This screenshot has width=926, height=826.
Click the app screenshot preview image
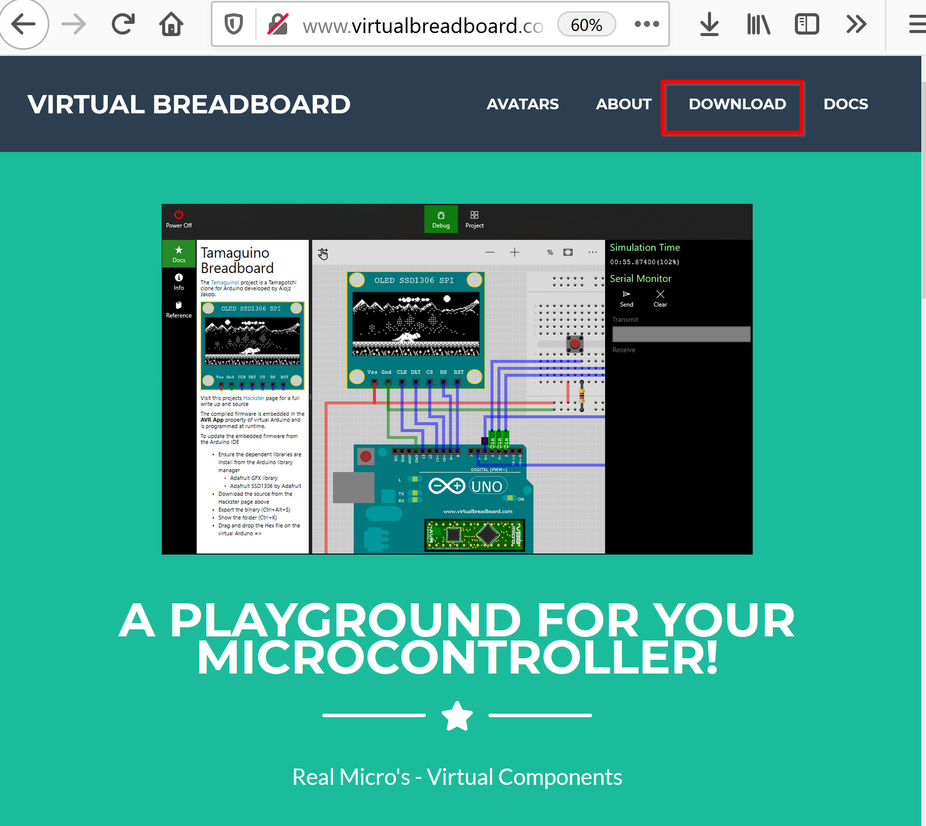click(457, 379)
